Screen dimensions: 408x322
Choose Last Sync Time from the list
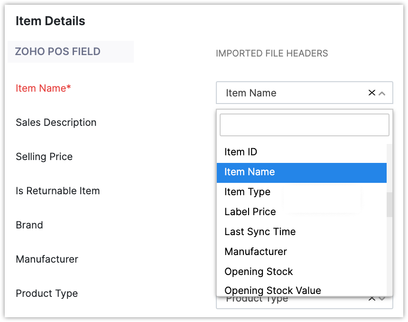click(x=260, y=232)
